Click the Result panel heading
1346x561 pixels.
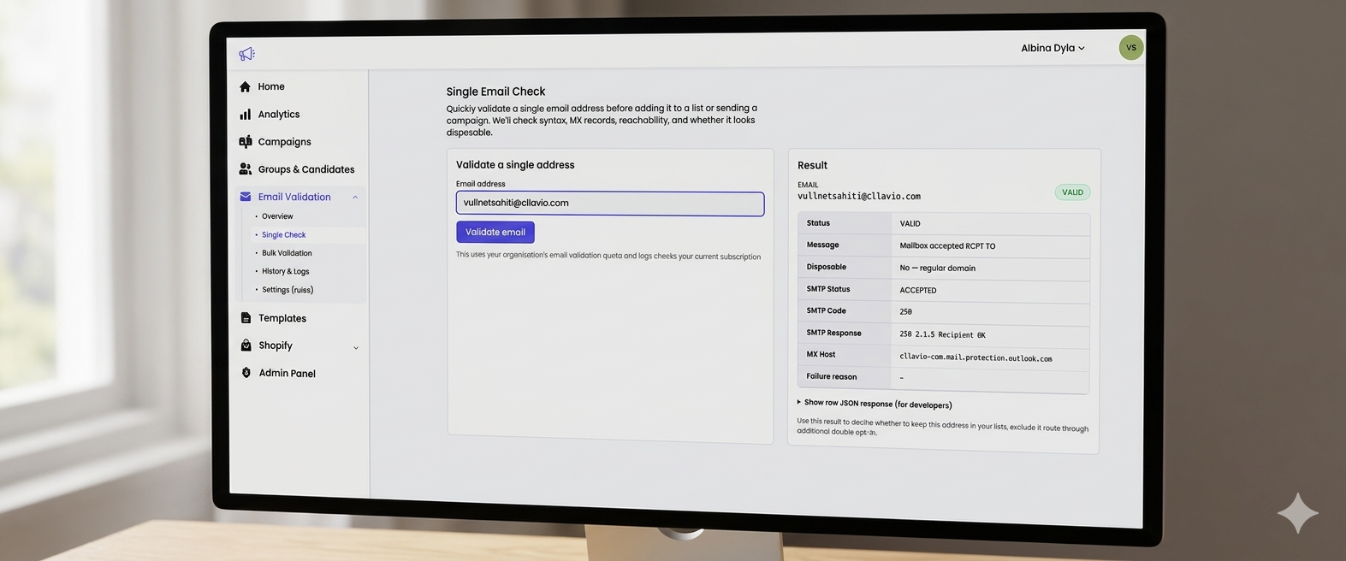click(x=812, y=166)
